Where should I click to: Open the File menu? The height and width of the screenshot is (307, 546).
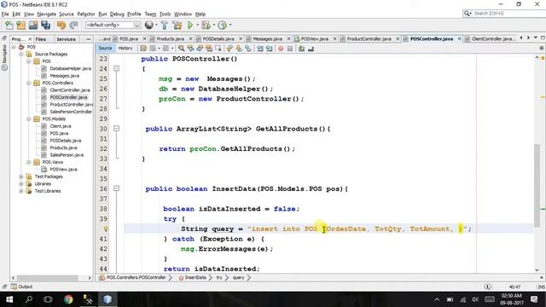point(5,14)
